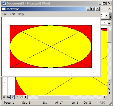Click Word vertical scrollbar thumb
Viewport: 113px width, 106px height.
[109, 37]
